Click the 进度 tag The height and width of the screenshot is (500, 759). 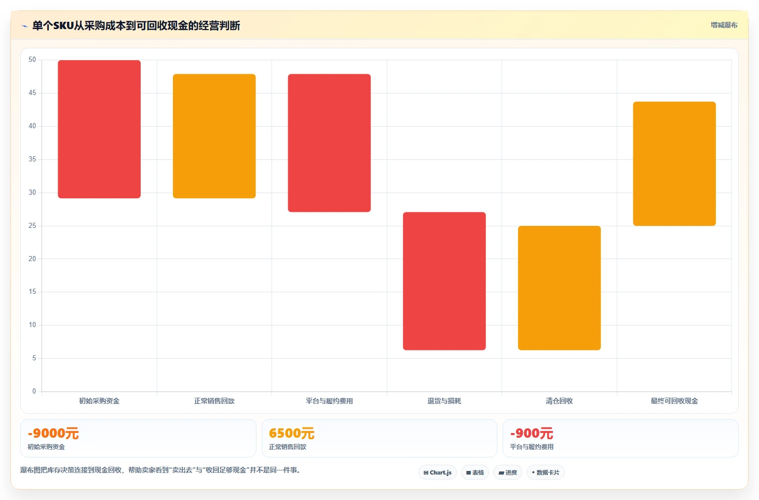pos(508,472)
